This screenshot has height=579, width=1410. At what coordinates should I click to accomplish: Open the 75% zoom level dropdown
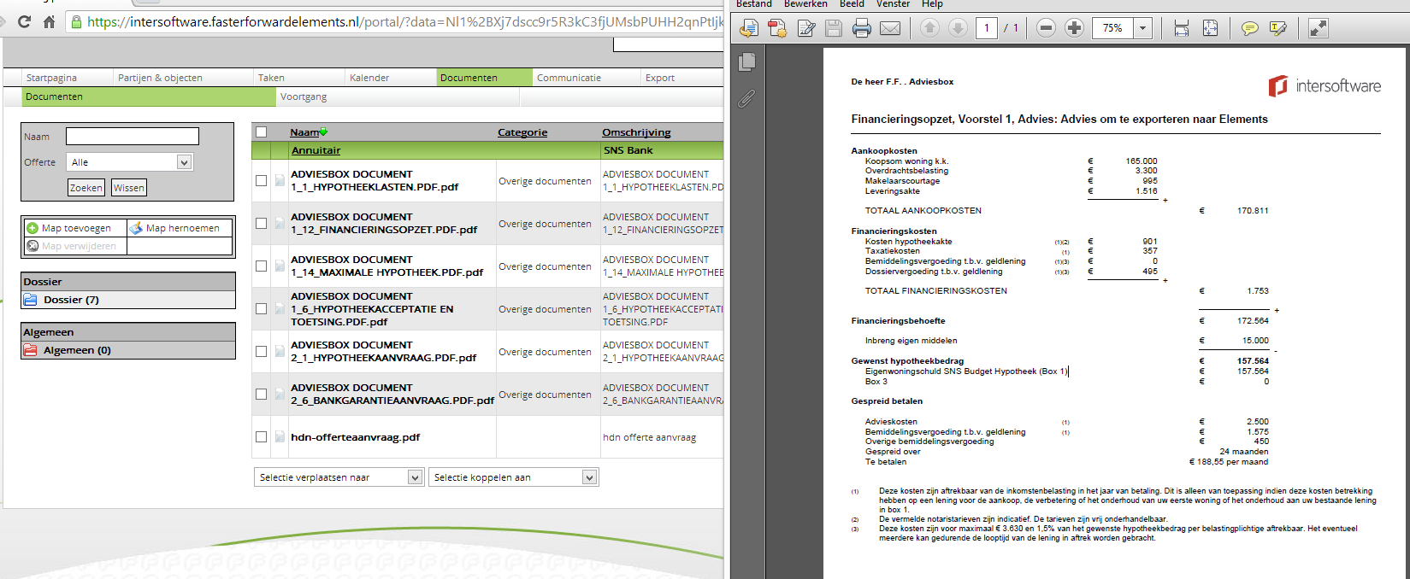(1143, 28)
